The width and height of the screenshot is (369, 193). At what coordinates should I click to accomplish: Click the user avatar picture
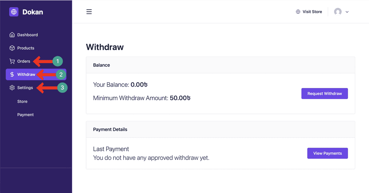pos(338,12)
